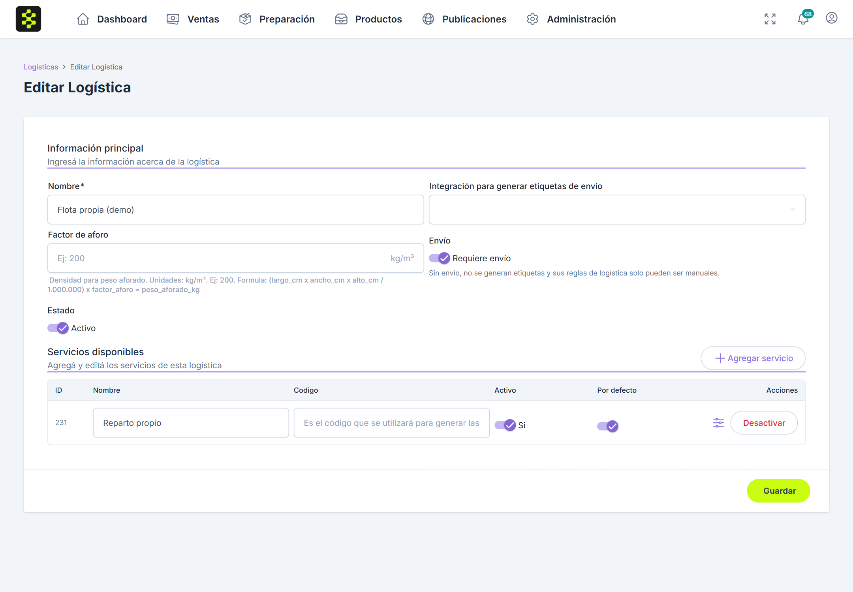This screenshot has width=853, height=592.
Task: Click the ID cell 231
Action: click(61, 423)
